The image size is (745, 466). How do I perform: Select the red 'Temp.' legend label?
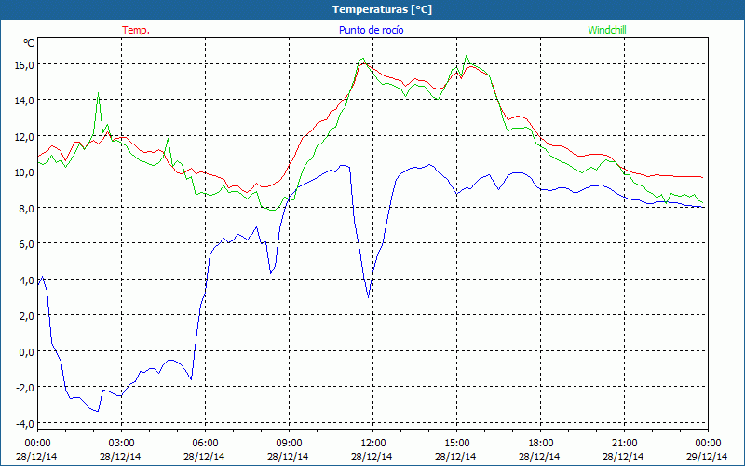coord(136,30)
